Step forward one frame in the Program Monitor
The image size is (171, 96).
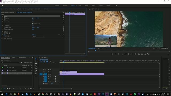(x=132, y=54)
